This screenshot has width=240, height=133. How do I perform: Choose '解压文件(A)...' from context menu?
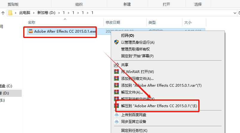tap(132, 92)
